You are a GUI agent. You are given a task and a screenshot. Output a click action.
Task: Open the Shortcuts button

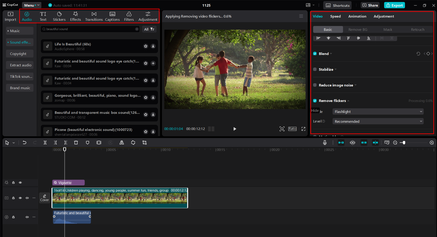tap(337, 5)
